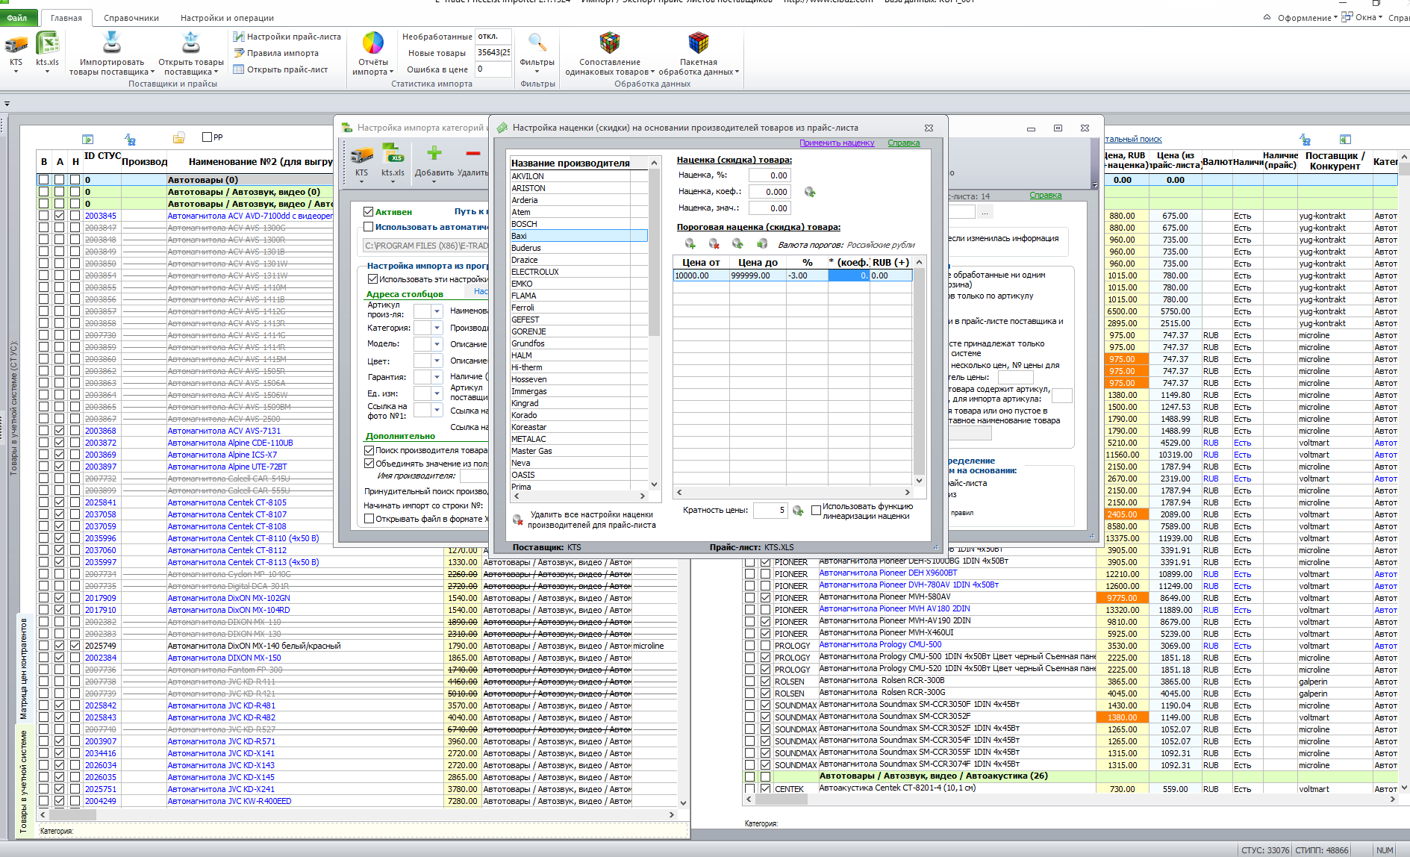Toggle the Открывать файл в формате checkbox
This screenshot has width=1410, height=857.
pyautogui.click(x=369, y=519)
